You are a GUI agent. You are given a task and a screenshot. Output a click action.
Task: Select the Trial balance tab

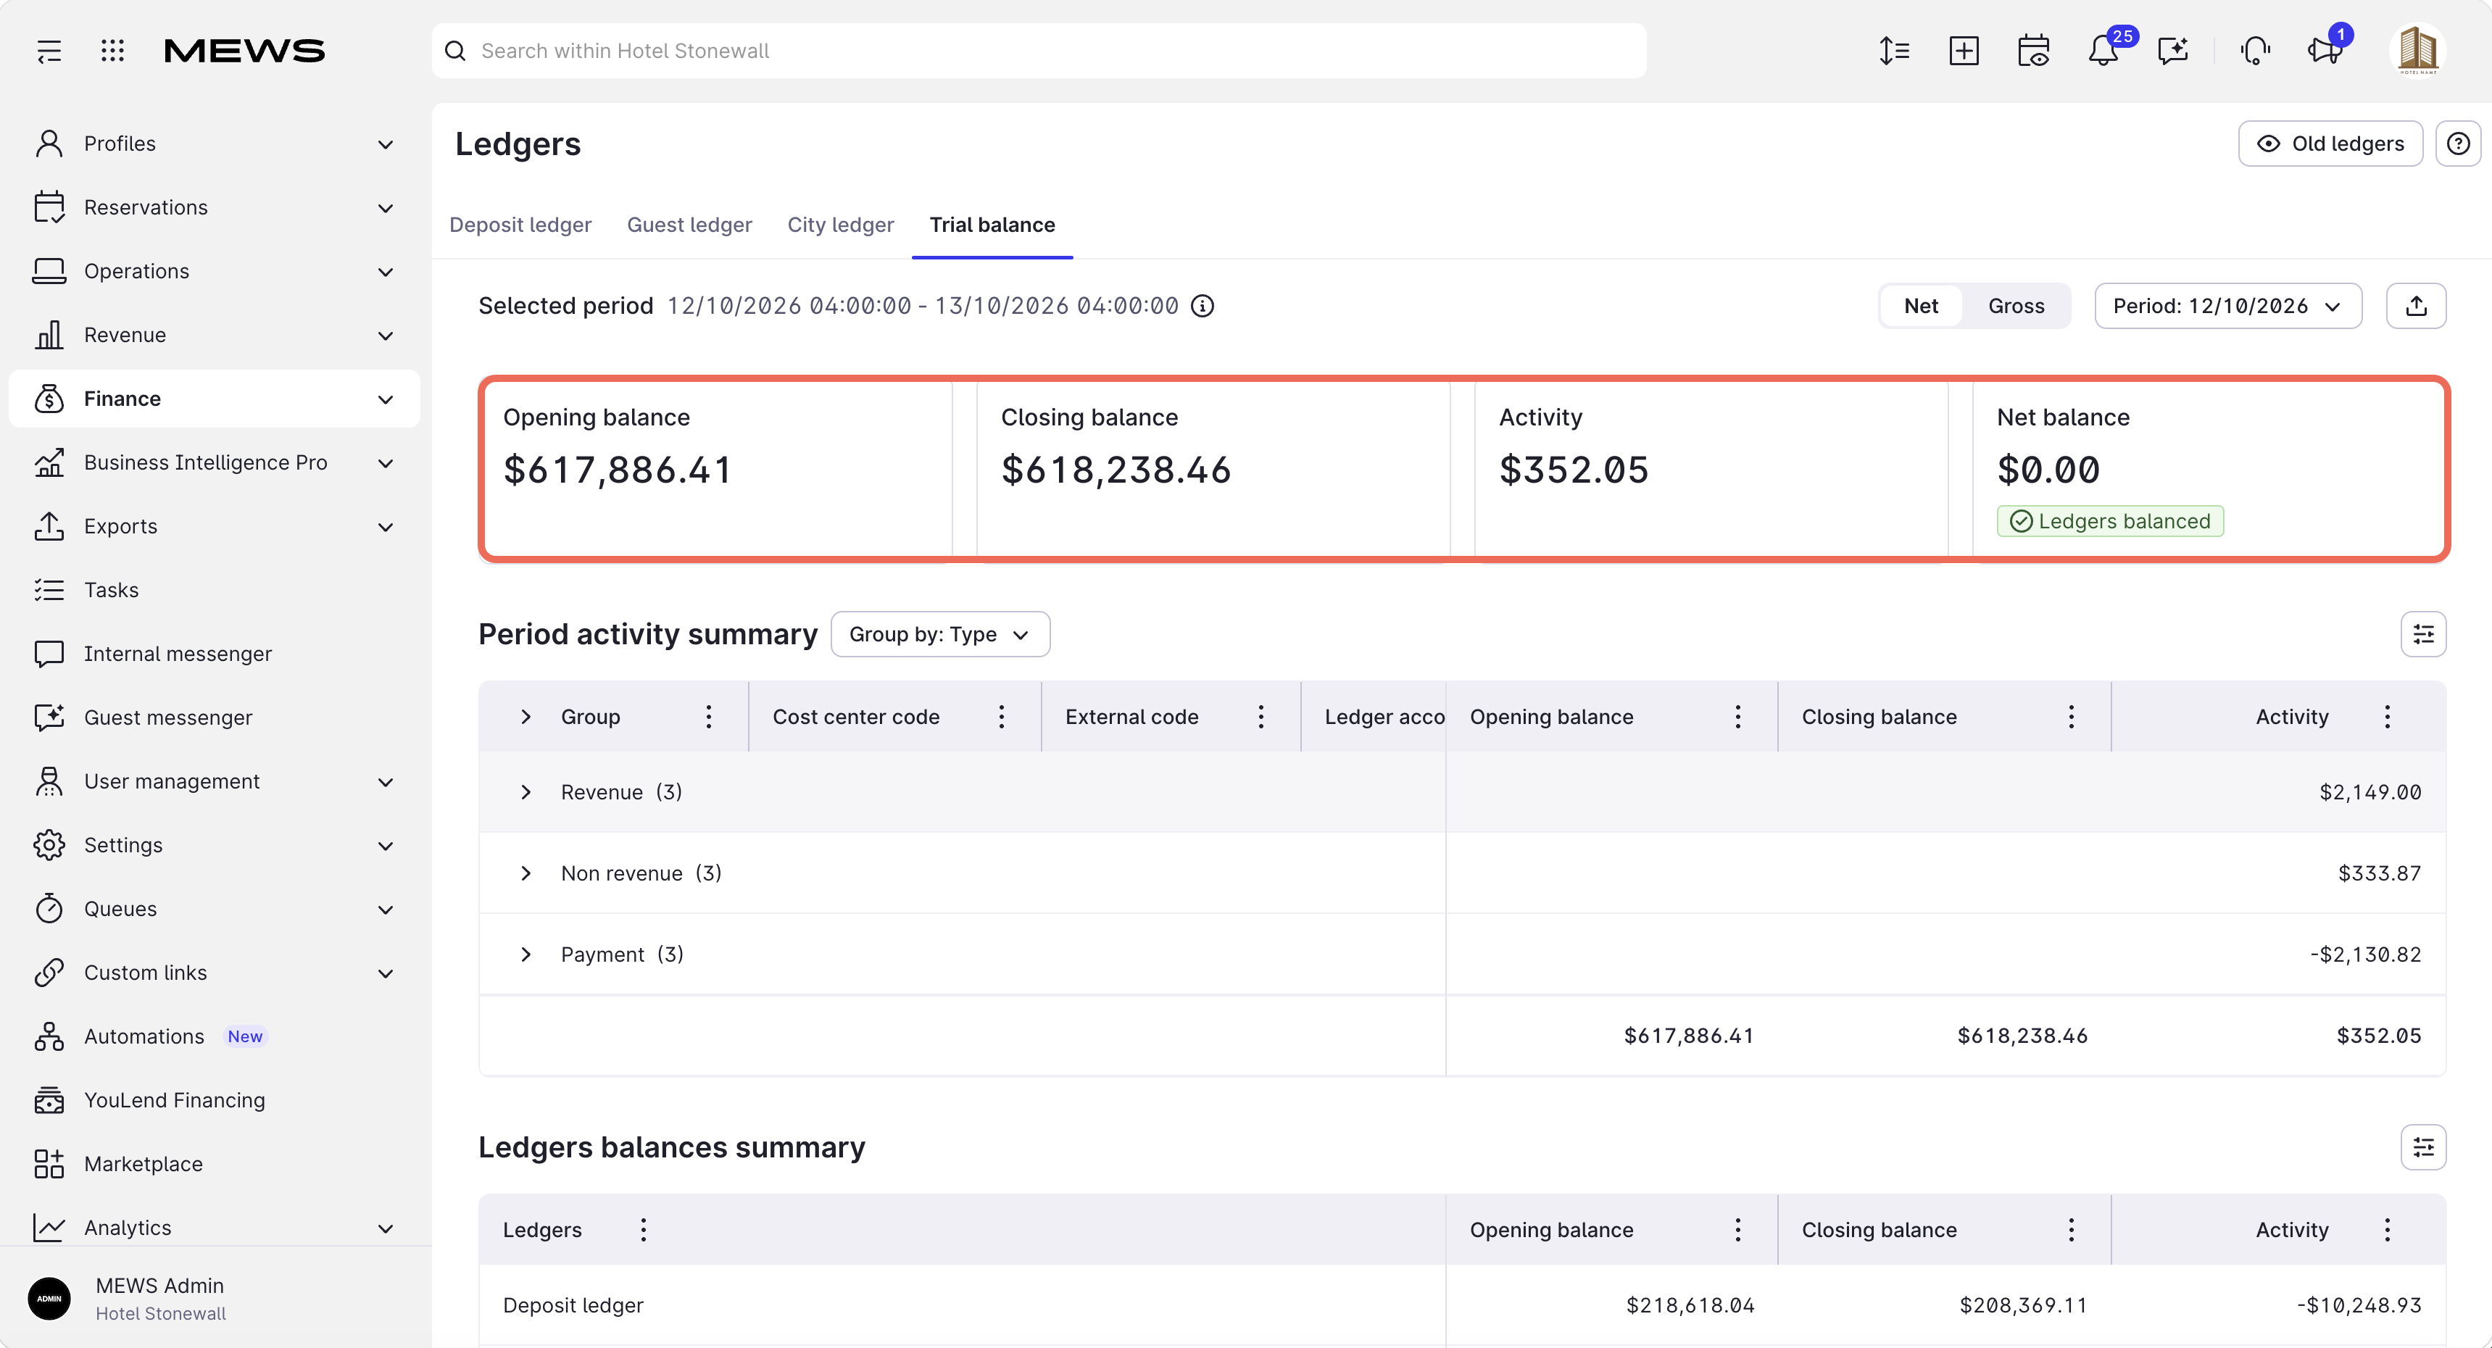coord(992,225)
